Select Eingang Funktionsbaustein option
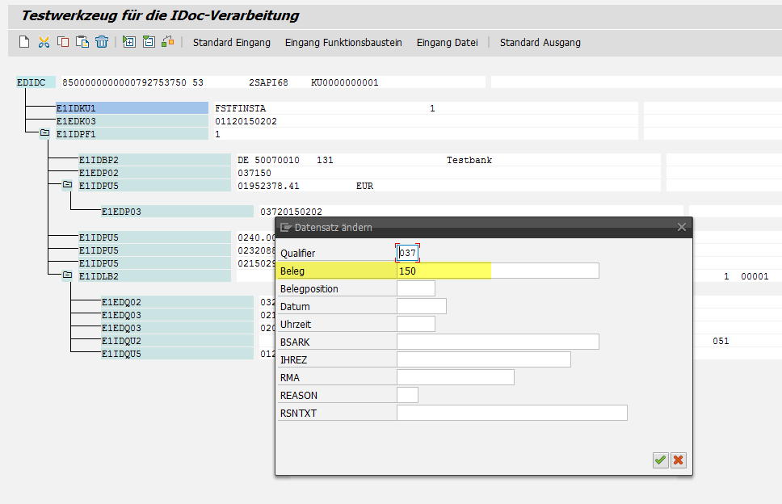The height and width of the screenshot is (504, 782). tap(343, 42)
